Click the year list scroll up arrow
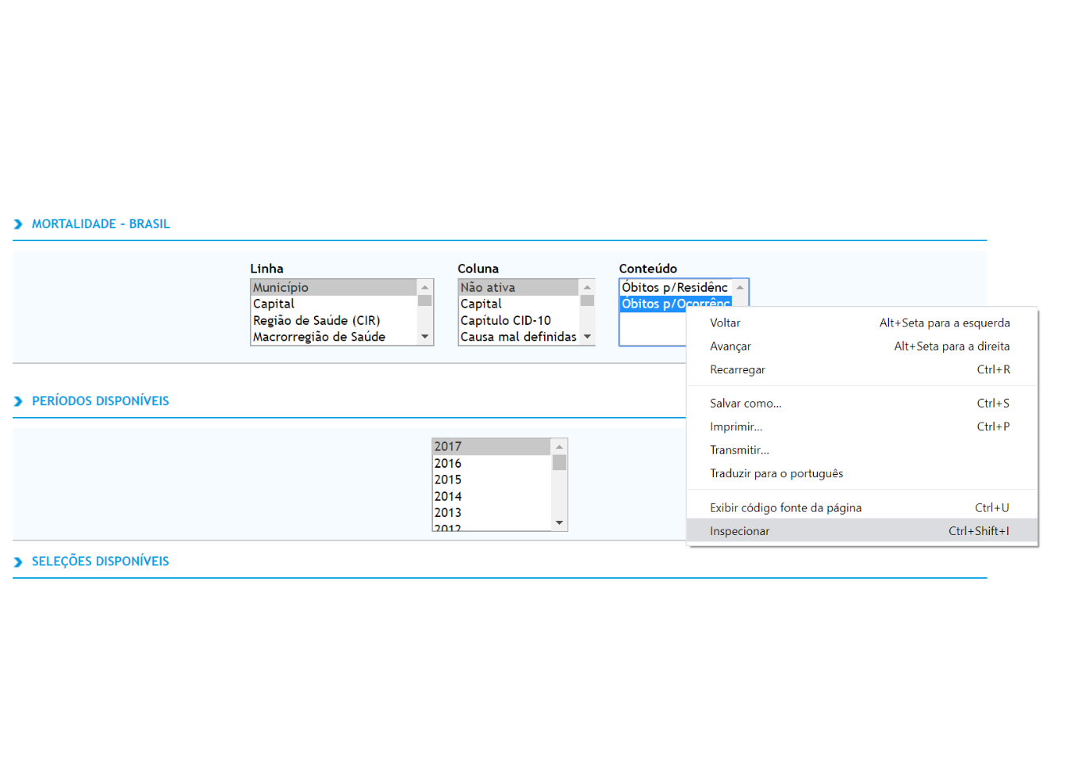Screen dimensions: 1066x761 pyautogui.click(x=559, y=447)
